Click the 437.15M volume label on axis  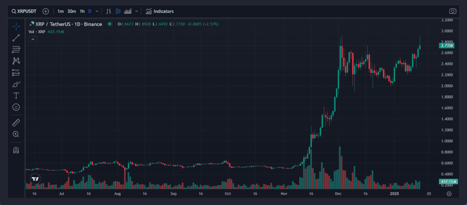coord(448,181)
